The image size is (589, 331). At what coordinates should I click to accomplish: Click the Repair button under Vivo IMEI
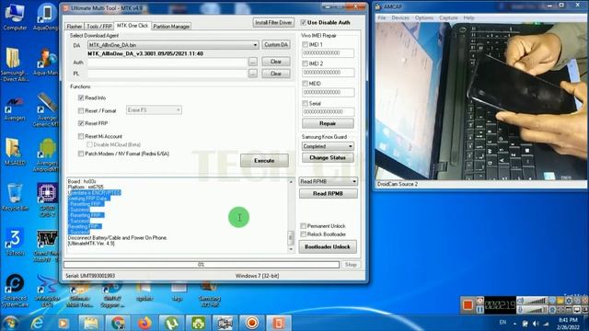(328, 123)
